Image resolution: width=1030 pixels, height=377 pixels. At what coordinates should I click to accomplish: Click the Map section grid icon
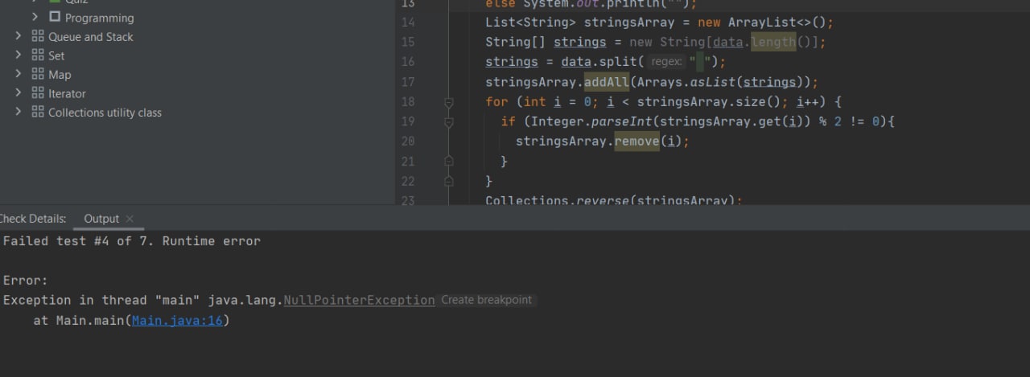38,74
